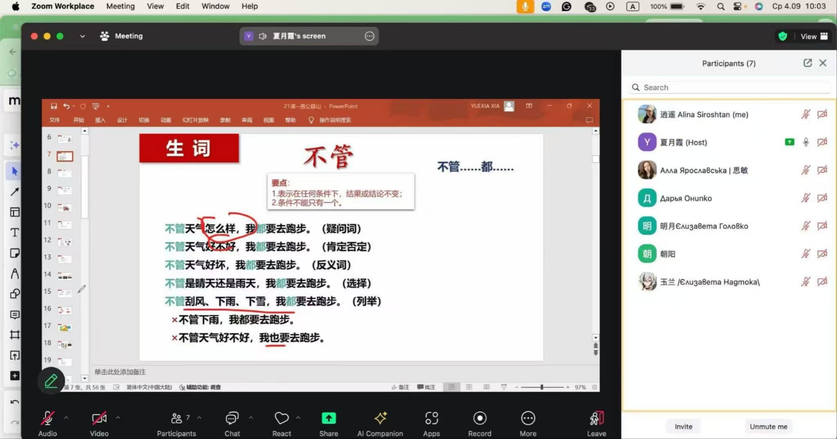Click the Invite button
Image resolution: width=837 pixels, height=439 pixels.
[x=683, y=426]
